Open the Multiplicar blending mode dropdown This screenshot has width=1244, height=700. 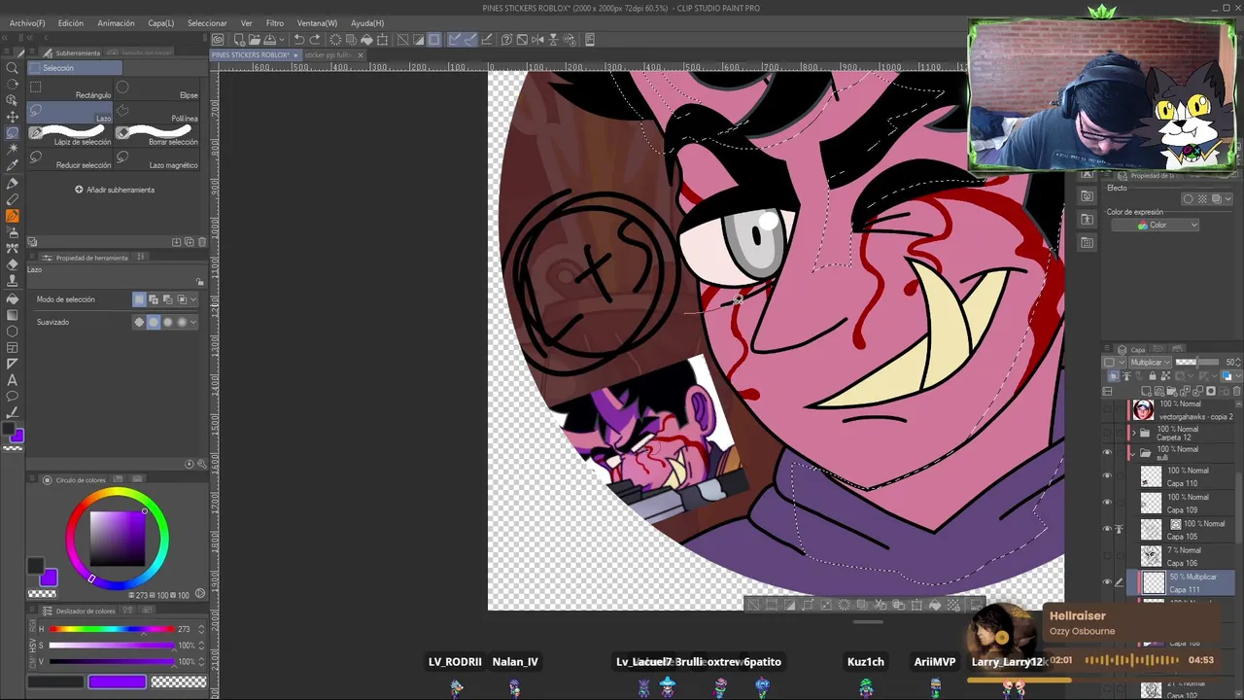coord(1150,363)
